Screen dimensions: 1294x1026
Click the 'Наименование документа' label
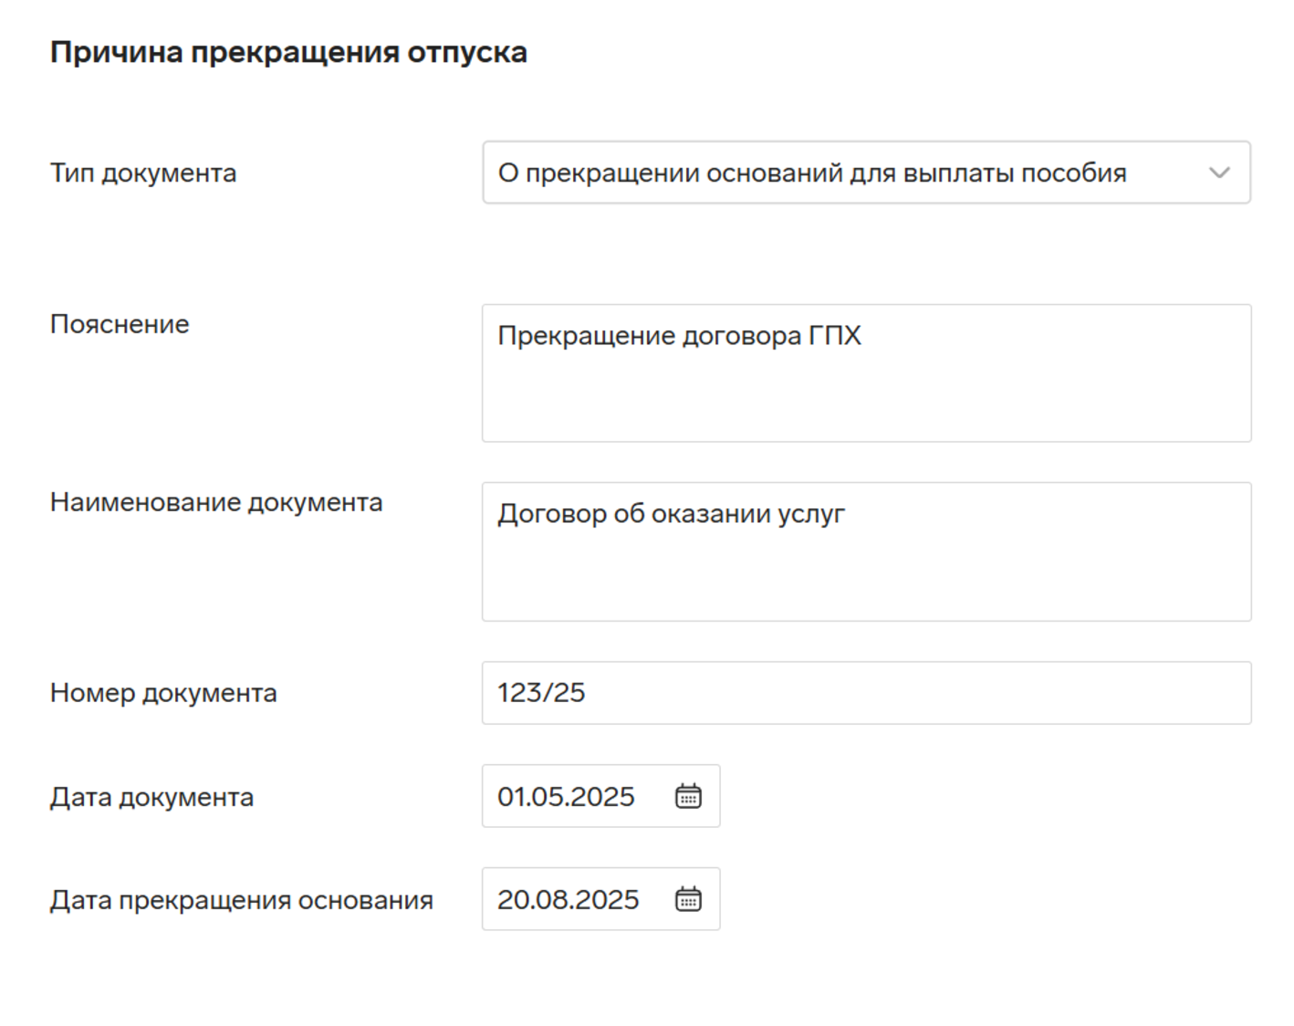click(216, 502)
